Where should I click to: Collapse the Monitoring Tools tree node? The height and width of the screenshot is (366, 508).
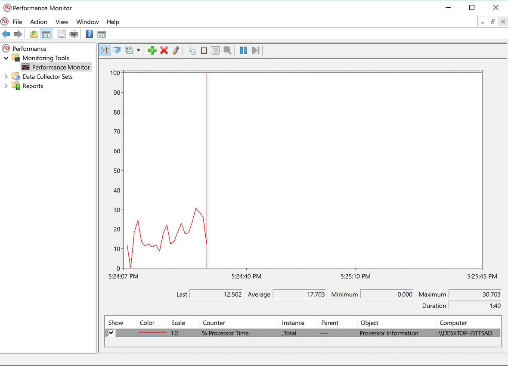(x=6, y=58)
